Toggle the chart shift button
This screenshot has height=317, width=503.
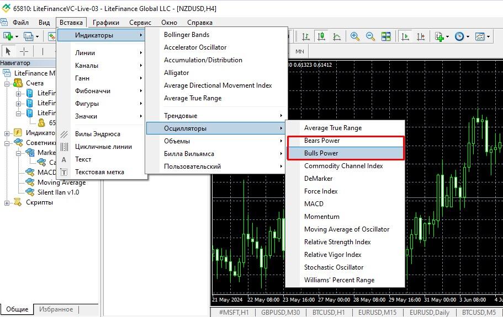pos(421,36)
